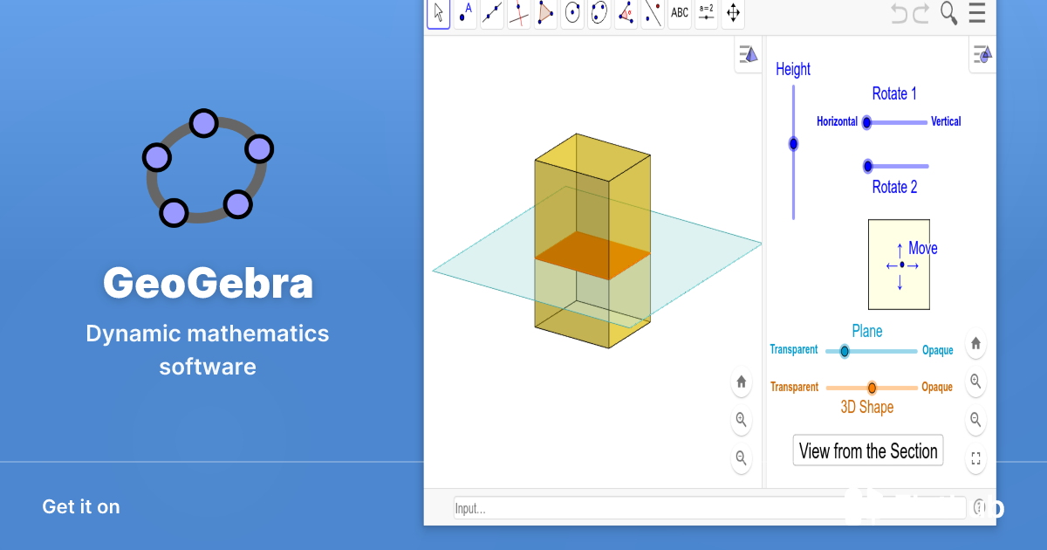Select the Angle tool
This screenshot has width=1047, height=550.
(626, 13)
